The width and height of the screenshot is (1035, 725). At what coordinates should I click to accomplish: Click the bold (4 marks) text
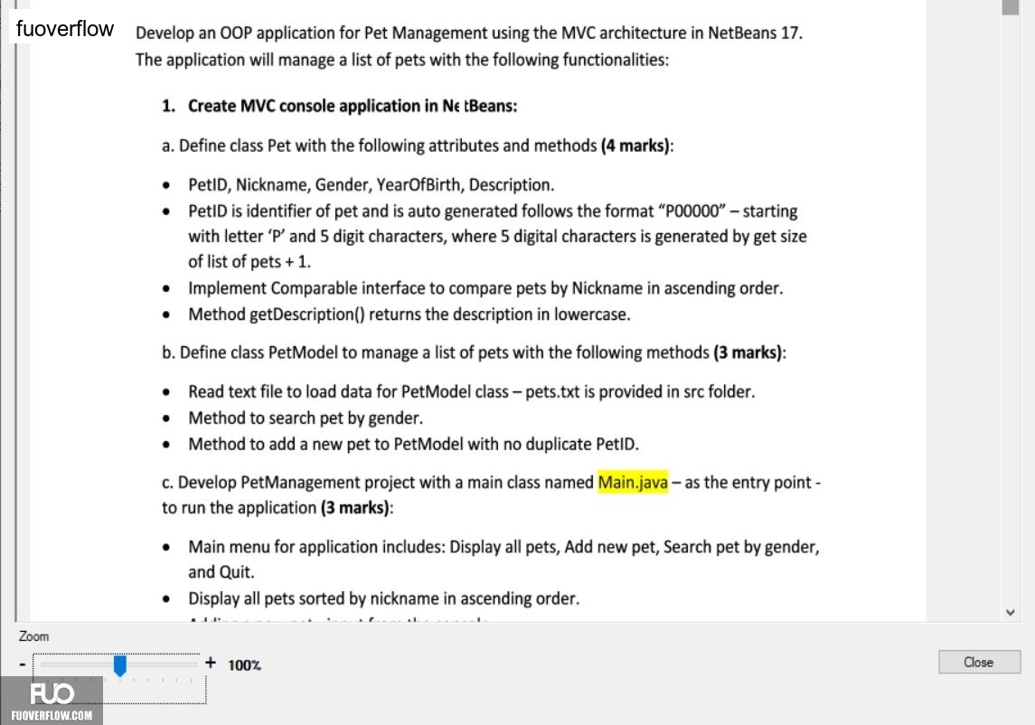pyautogui.click(x=635, y=146)
